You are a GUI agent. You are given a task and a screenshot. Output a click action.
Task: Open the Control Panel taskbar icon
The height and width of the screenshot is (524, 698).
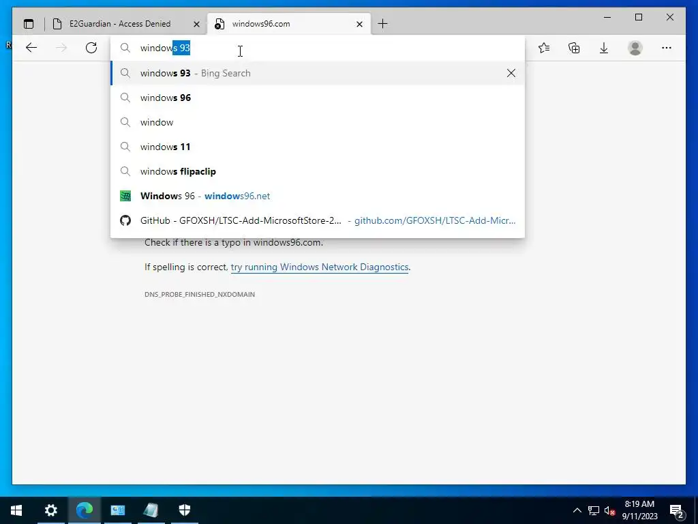pos(117,510)
